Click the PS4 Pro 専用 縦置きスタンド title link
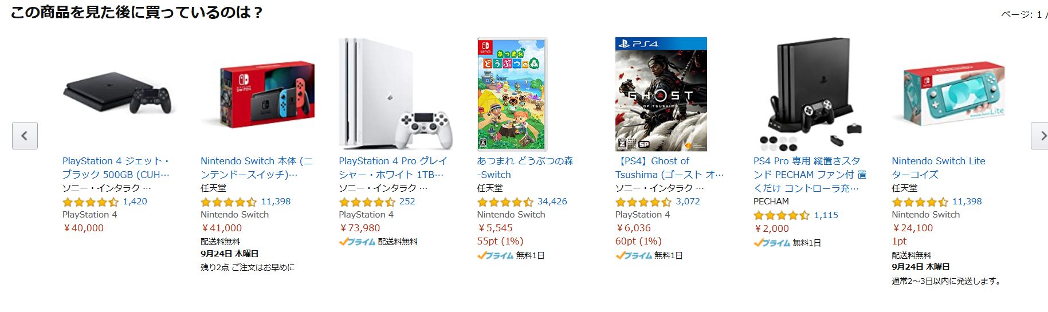1048x312 pixels. point(809,175)
